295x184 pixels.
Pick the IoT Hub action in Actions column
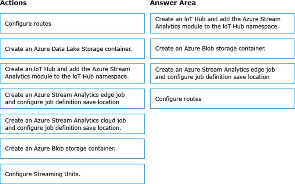tap(72, 73)
